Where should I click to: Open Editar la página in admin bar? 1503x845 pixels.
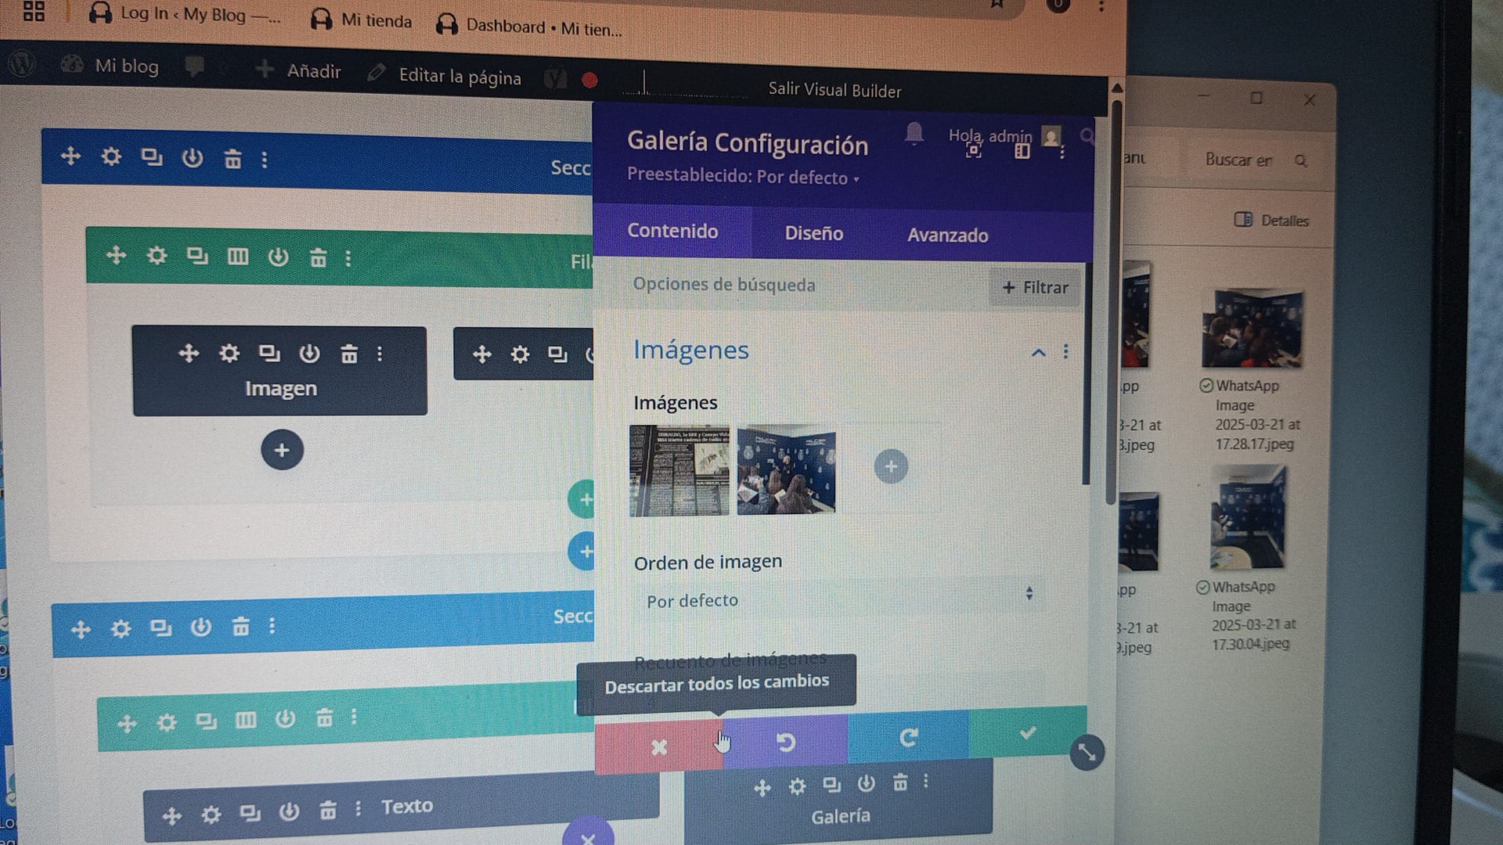click(444, 75)
